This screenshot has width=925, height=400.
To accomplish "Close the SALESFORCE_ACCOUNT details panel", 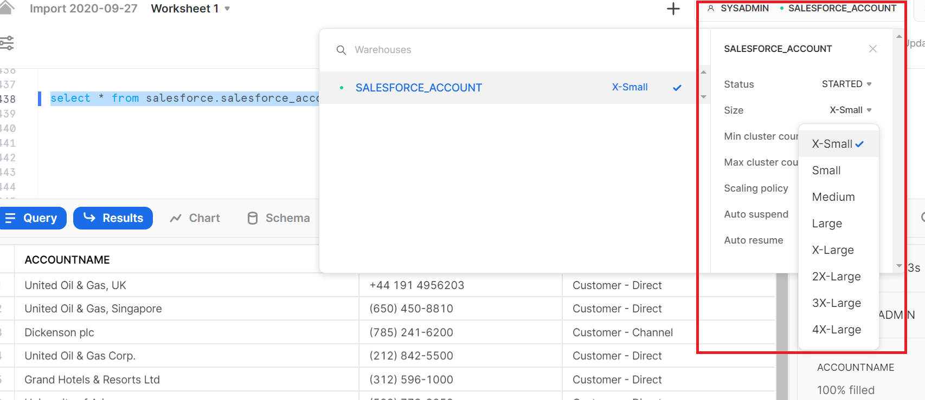I will click(x=872, y=49).
